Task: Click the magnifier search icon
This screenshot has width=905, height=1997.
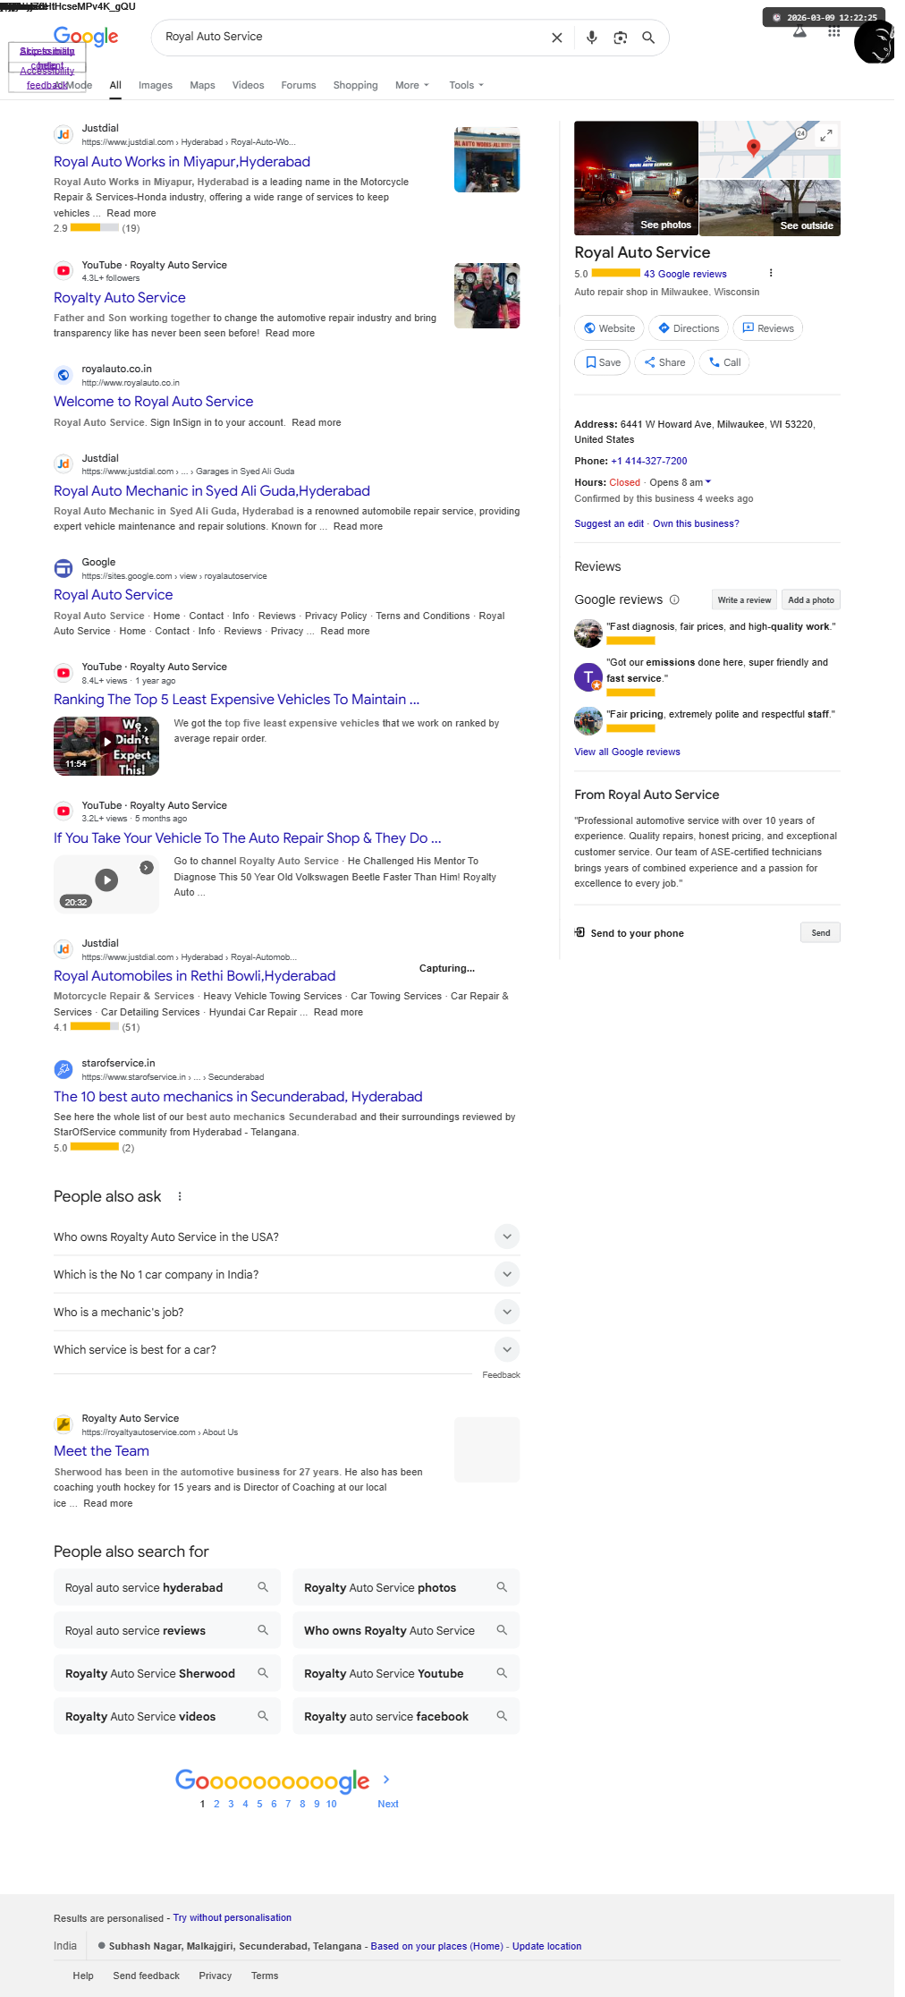Action: 648,38
